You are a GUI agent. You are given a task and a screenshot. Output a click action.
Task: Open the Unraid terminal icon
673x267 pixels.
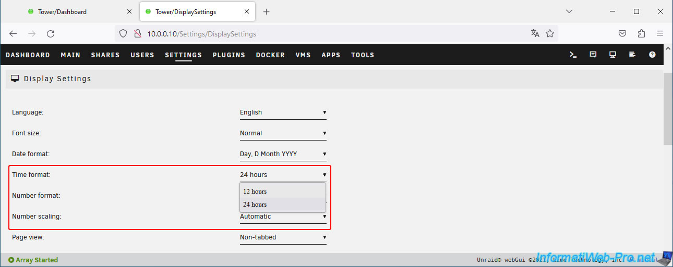click(573, 55)
